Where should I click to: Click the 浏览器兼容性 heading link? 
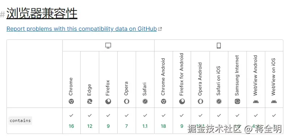coord(42,13)
